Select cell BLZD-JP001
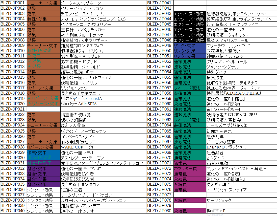The width and height of the screenshot is (277, 217). pos(13,3)
